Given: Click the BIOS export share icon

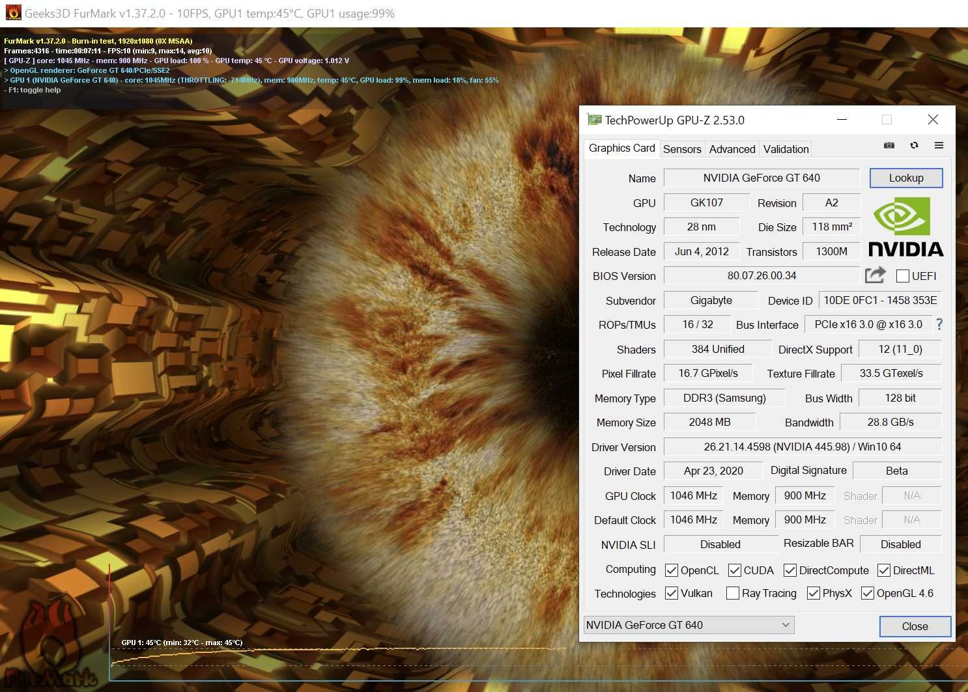Looking at the screenshot, I should click(875, 275).
